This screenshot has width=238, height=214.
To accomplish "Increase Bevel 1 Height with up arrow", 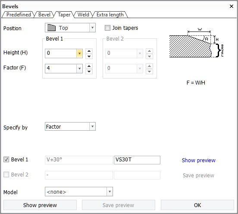I will (89, 51).
